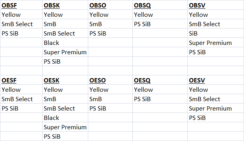The image size is (244, 141).
Task: Select the OESV header cell
Action: 216,80
